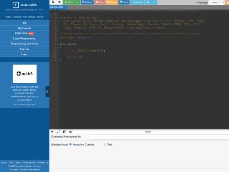Open the GDB Tutorial footer link

(x=16, y=166)
